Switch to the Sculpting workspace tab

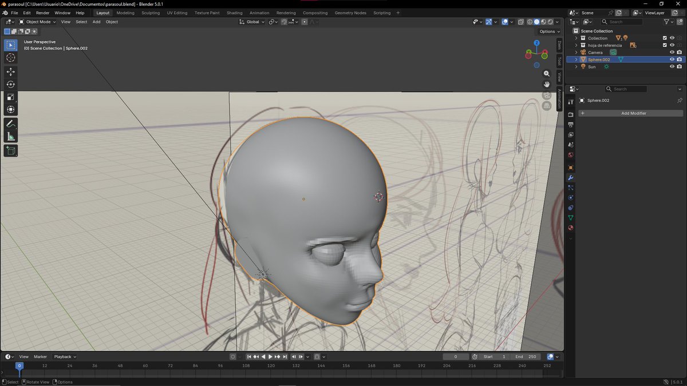point(151,13)
